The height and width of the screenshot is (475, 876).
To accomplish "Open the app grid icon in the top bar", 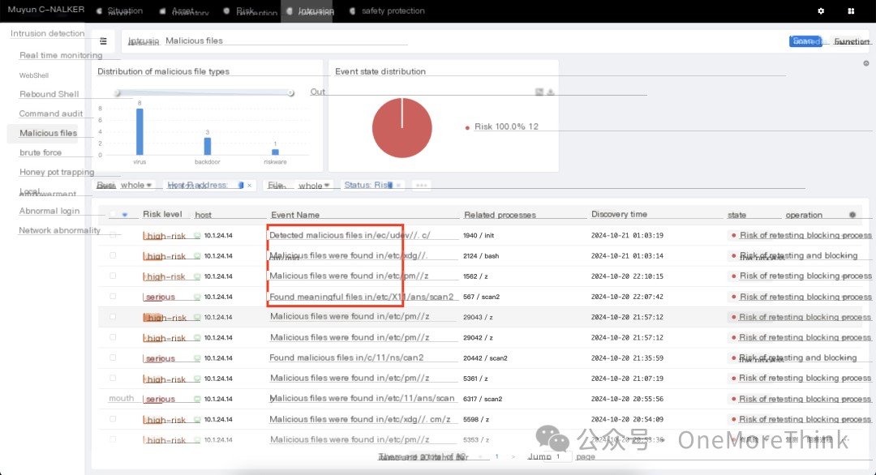I will click(851, 11).
